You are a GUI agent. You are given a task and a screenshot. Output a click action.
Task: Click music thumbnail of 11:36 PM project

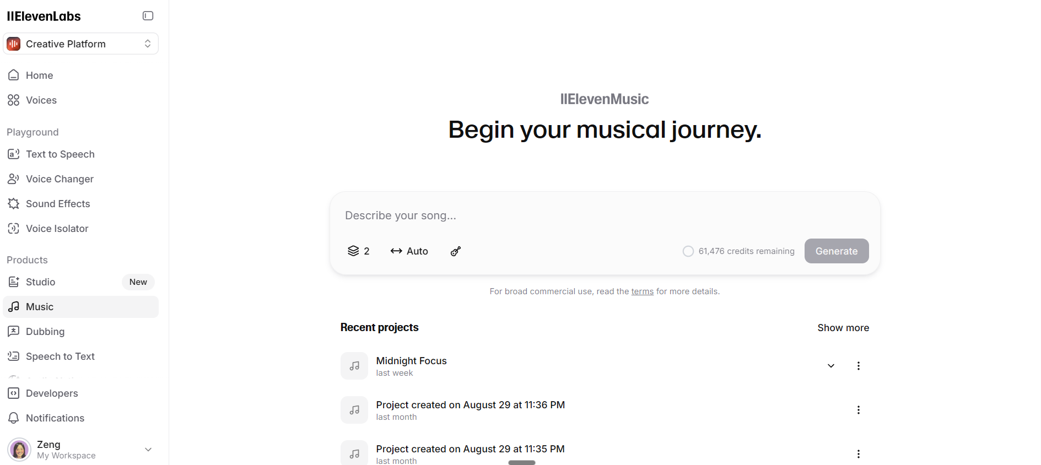(x=354, y=410)
